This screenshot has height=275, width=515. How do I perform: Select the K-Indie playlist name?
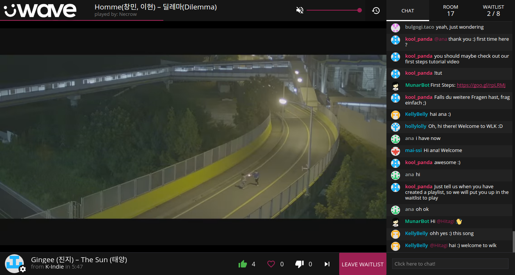54,267
